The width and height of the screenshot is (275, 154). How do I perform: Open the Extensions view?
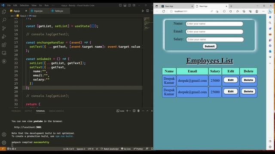tap(4, 44)
